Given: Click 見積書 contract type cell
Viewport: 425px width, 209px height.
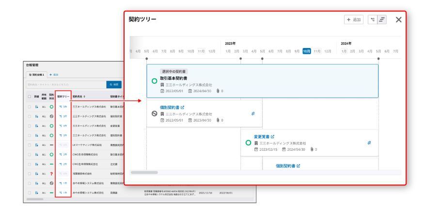Looking at the screenshot, I should point(114,193).
